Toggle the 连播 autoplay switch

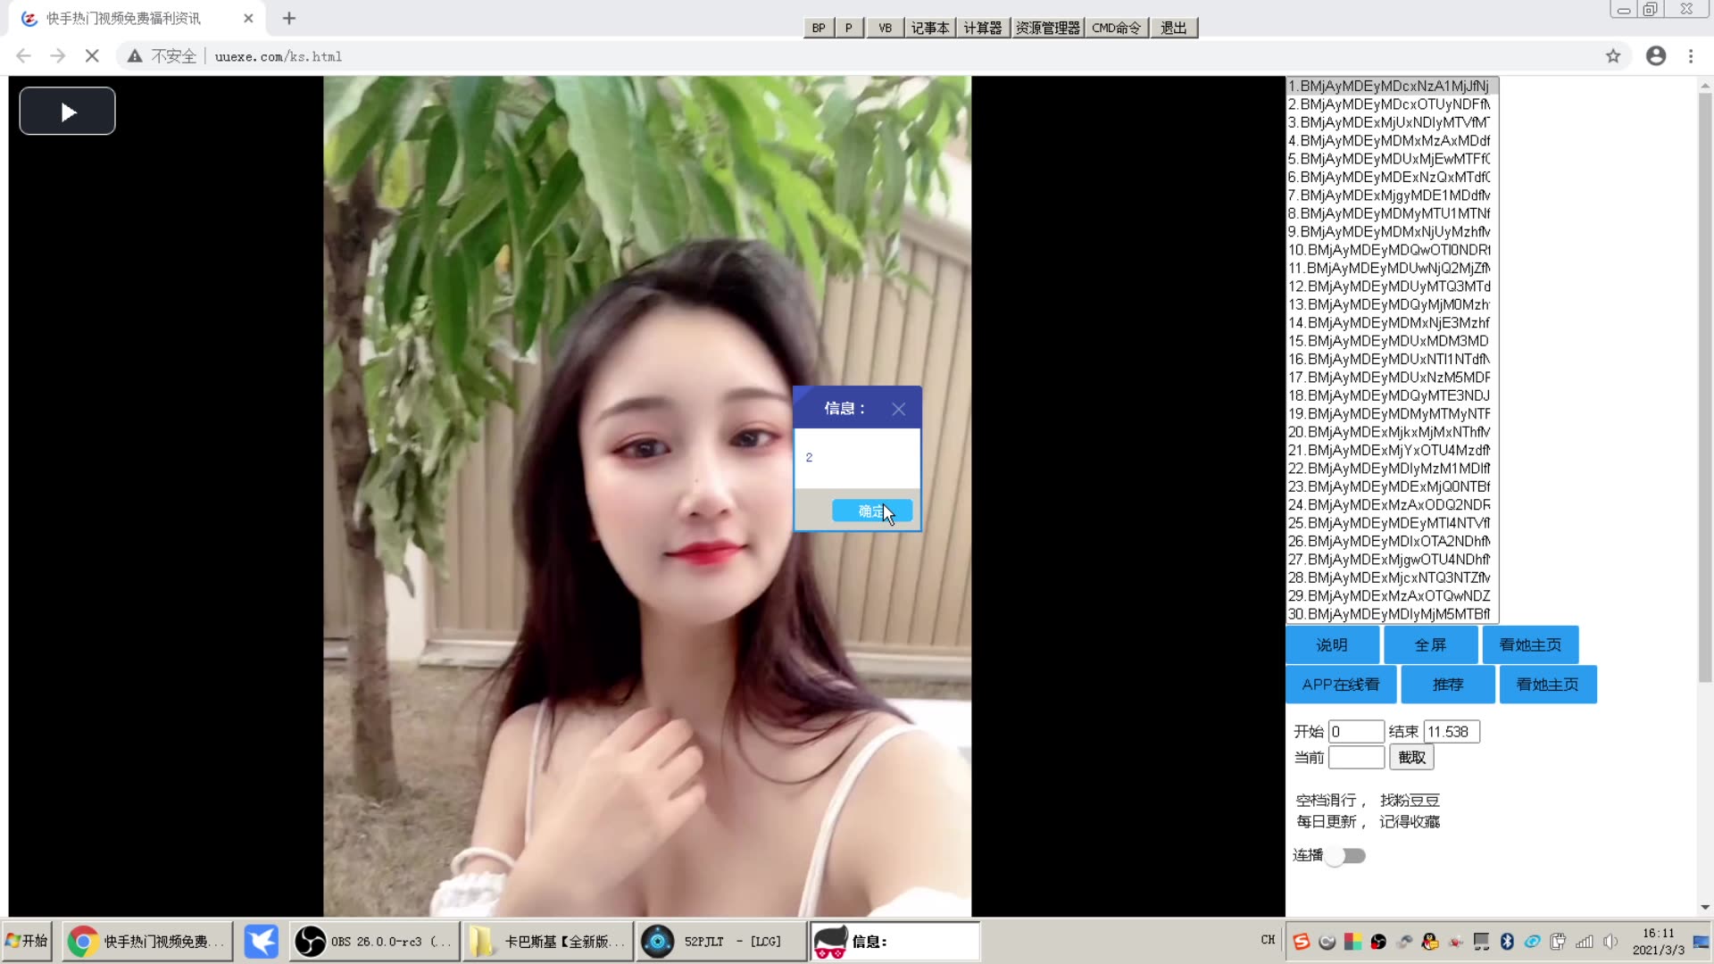coord(1345,856)
